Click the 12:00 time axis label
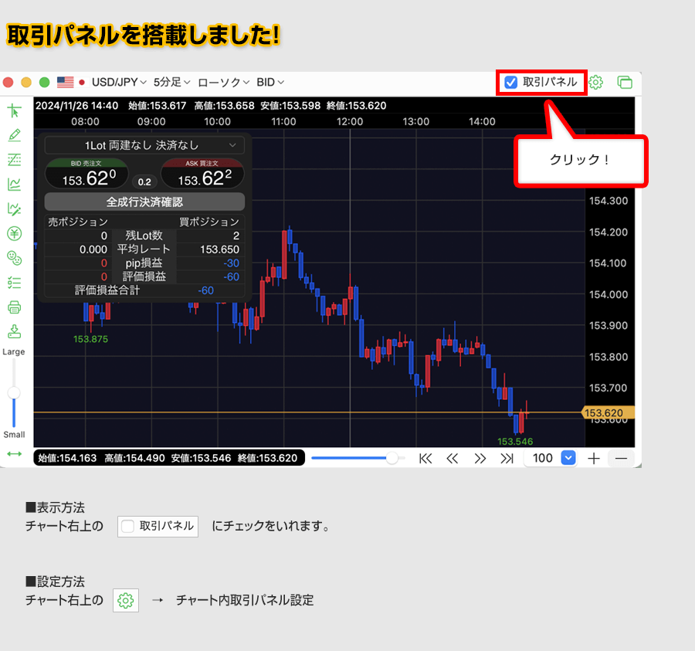The image size is (695, 651). [x=350, y=121]
